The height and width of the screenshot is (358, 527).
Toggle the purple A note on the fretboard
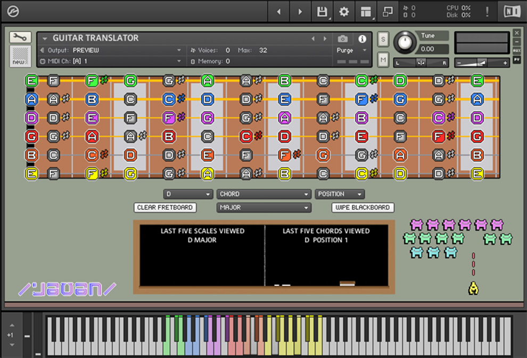pyautogui.click(x=284, y=118)
